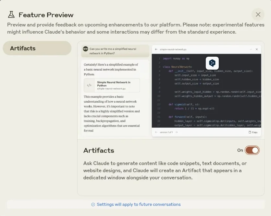Click the 'Feature Preview' dialog title
271x216 pixels.
coord(46,15)
